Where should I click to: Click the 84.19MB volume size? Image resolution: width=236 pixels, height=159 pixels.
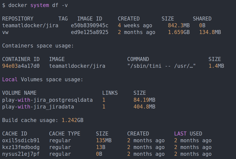click(x=144, y=100)
